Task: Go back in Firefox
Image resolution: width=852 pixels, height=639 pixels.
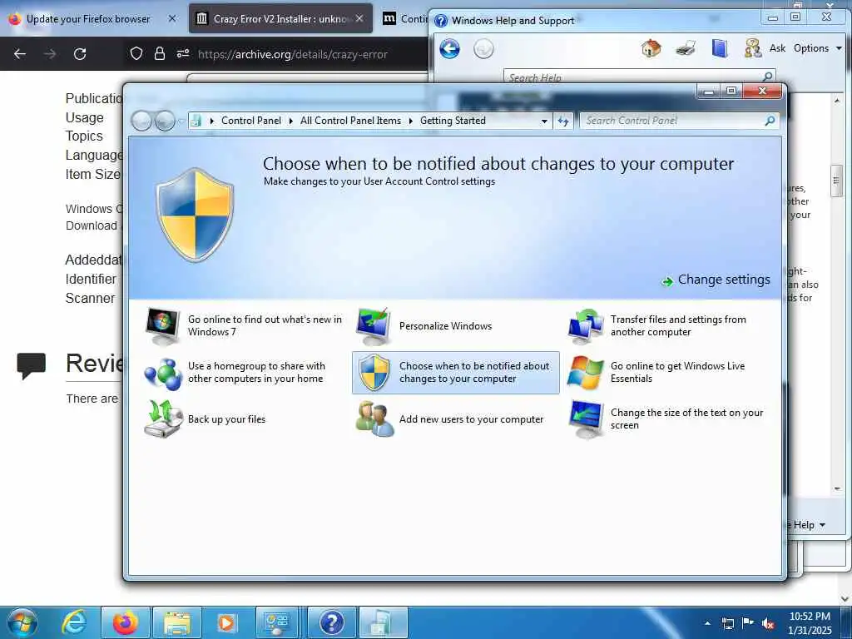Action: click(20, 54)
